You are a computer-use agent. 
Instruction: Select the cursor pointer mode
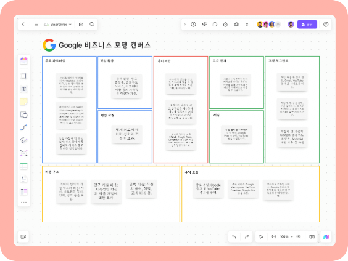coord(261,236)
